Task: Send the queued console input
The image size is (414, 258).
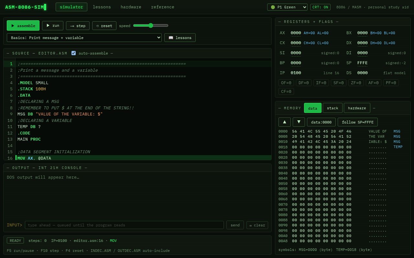Action: coord(235,225)
